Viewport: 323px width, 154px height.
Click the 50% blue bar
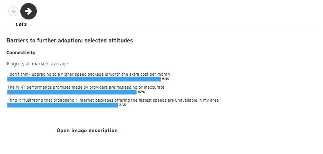(84, 79)
